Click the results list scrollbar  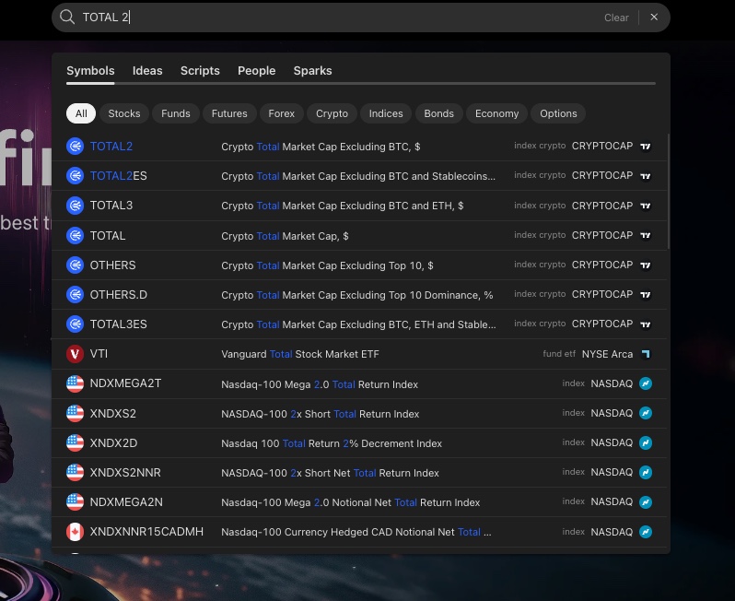668,194
